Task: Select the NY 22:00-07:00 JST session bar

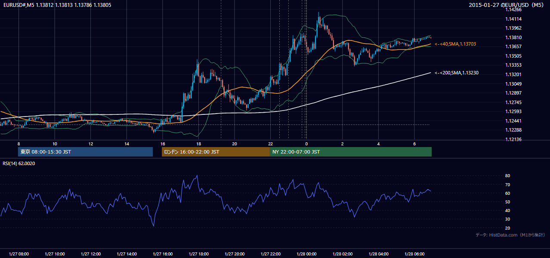Action: point(351,152)
